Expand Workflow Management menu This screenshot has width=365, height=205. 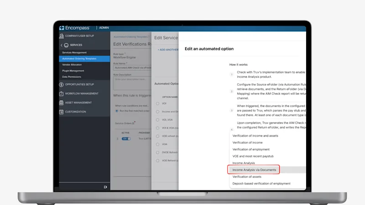click(82, 94)
